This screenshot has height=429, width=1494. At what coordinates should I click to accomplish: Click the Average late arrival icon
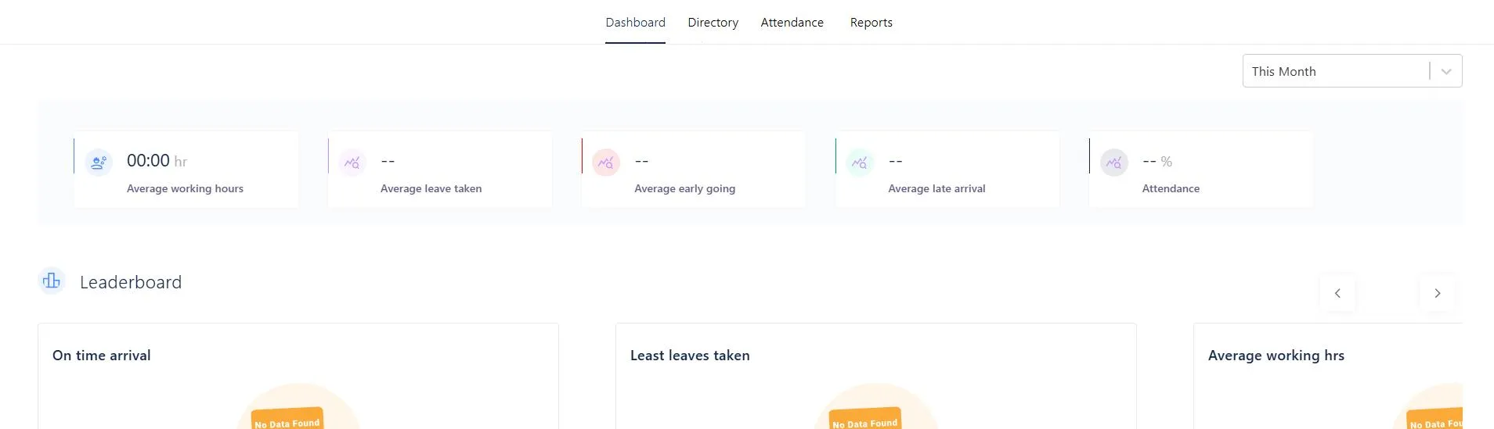point(860,163)
